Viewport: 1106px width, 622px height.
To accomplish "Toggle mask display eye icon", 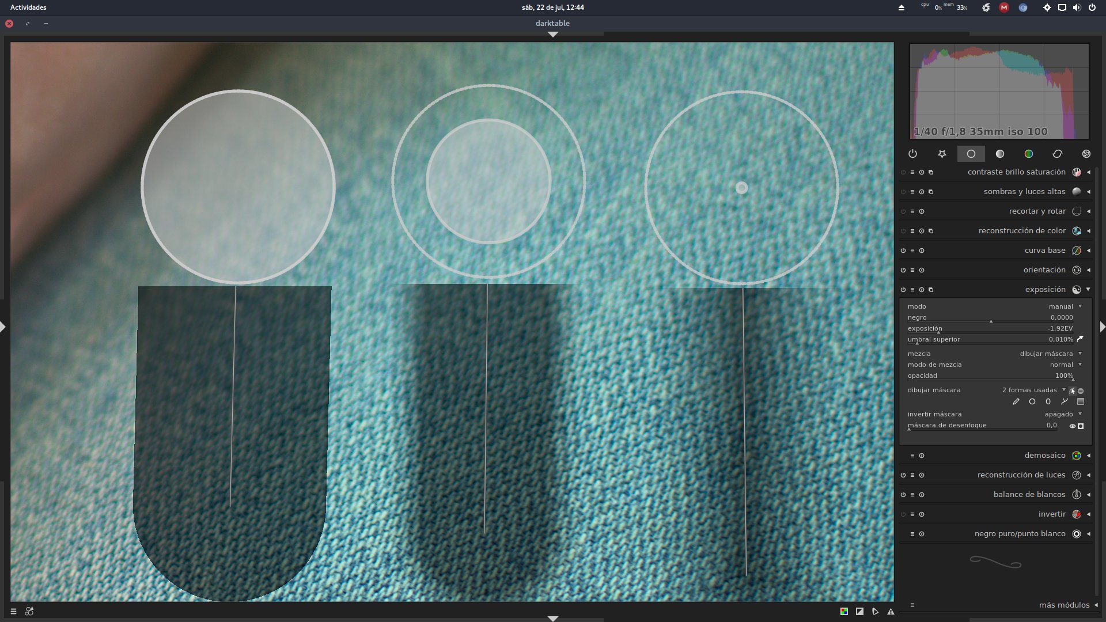I will [x=1073, y=426].
